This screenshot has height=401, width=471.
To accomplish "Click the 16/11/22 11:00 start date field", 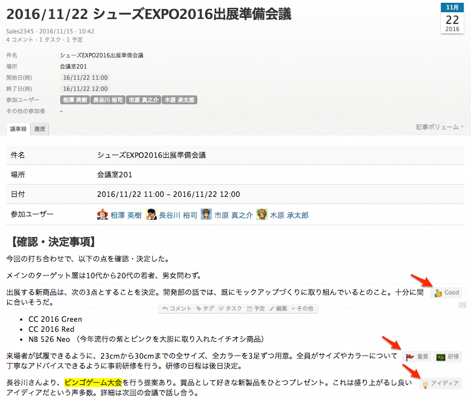I will coord(85,78).
